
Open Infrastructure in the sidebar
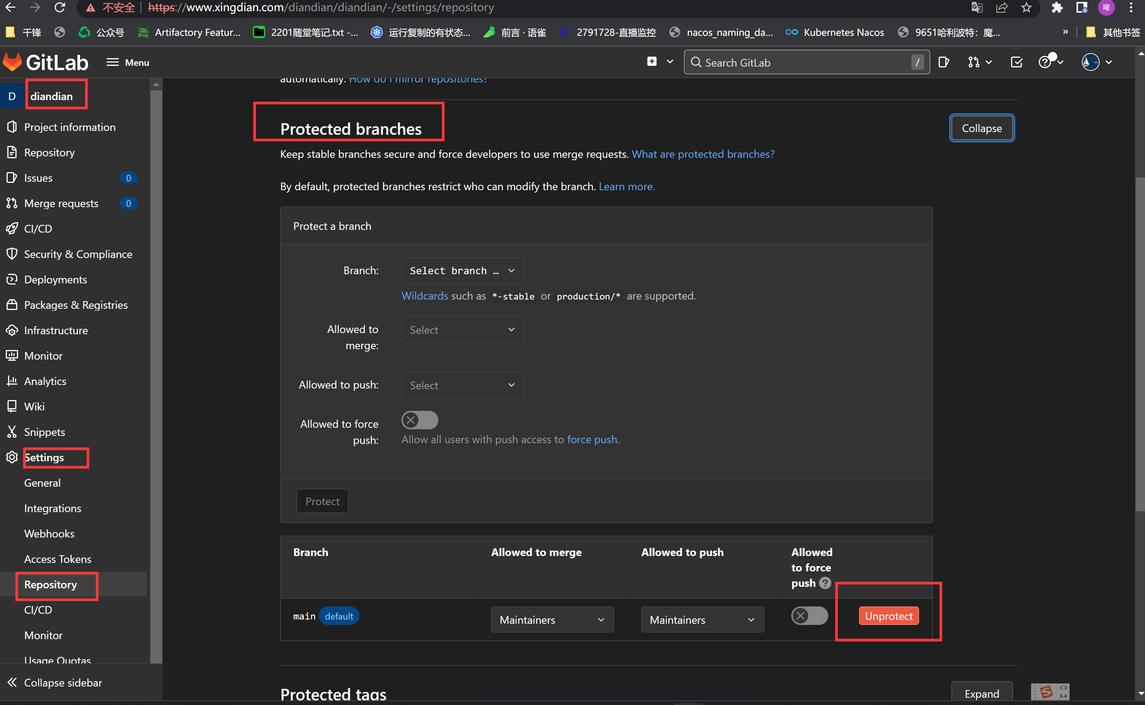pyautogui.click(x=56, y=330)
